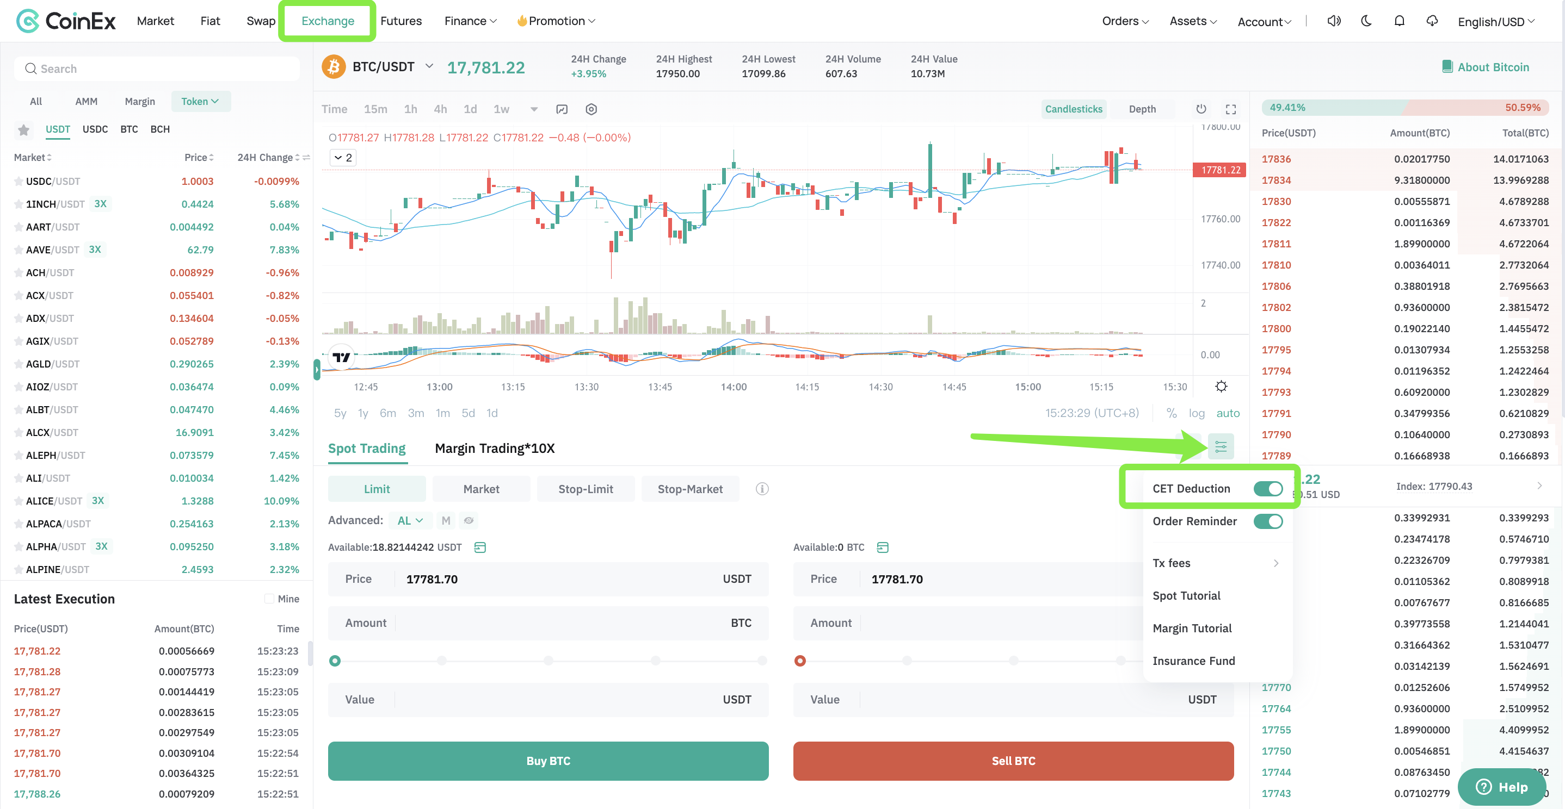Favorite the AAVE/USDT market star
Screen dimensions: 1565x809
(19, 250)
